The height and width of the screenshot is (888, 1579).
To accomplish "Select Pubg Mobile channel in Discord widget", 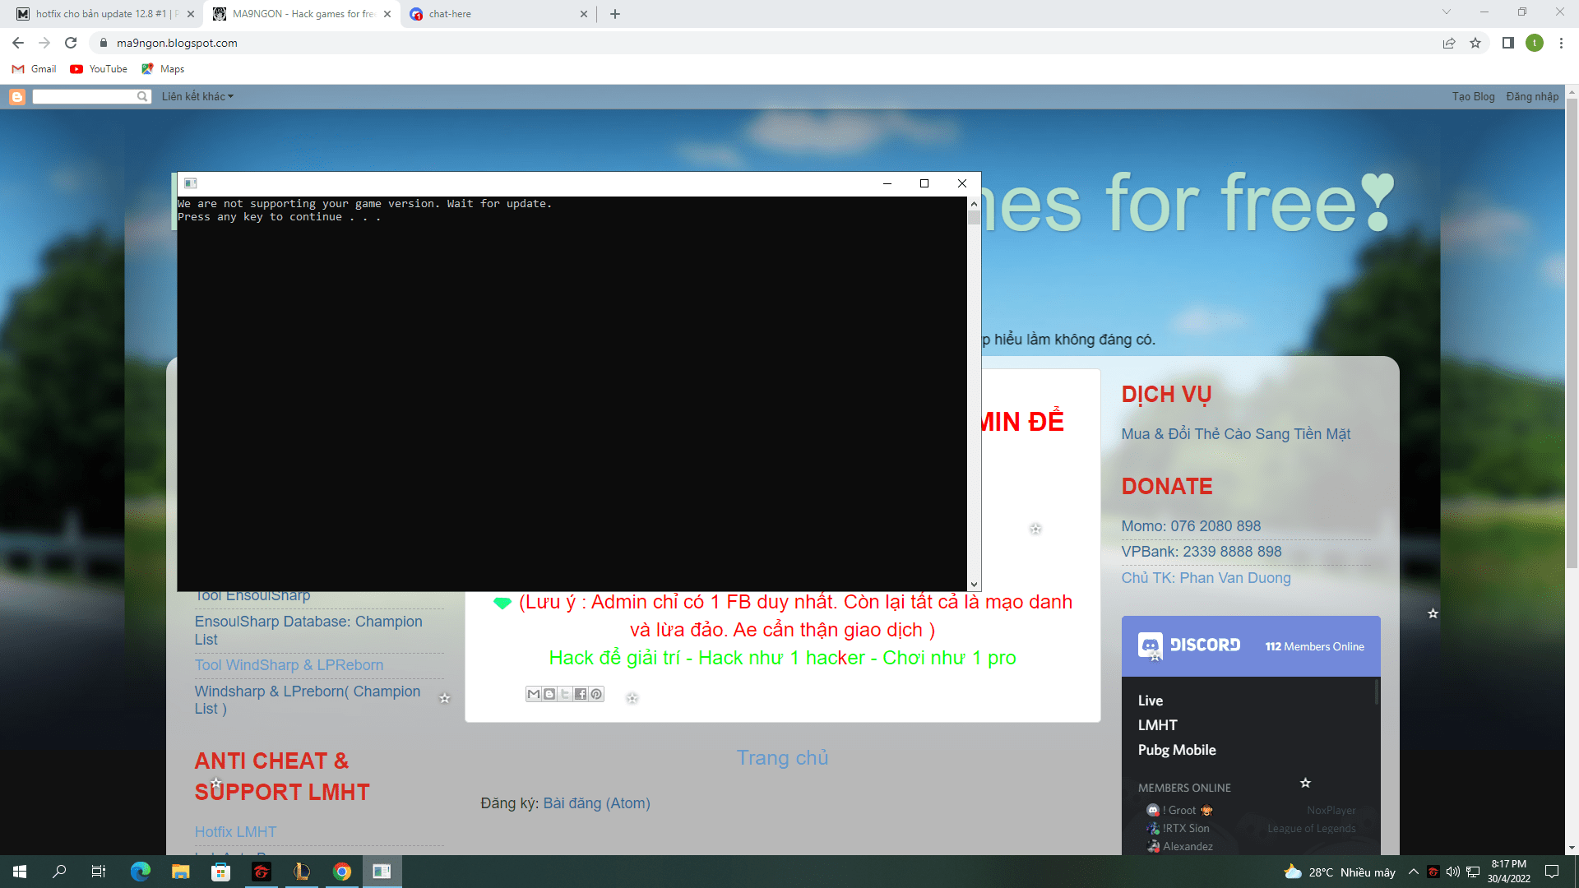I will click(1177, 750).
